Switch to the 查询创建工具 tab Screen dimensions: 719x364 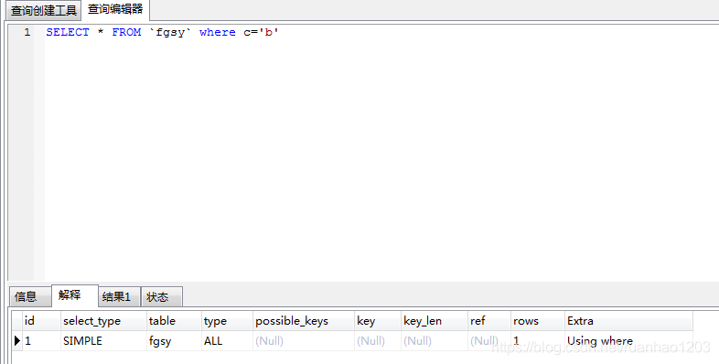click(44, 11)
